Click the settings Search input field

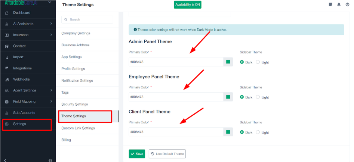click(87, 20)
